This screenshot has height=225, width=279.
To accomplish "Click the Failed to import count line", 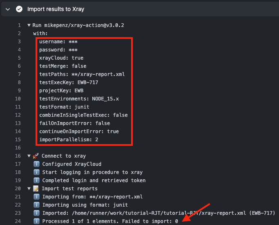I will pyautogui.click(x=110, y=221).
